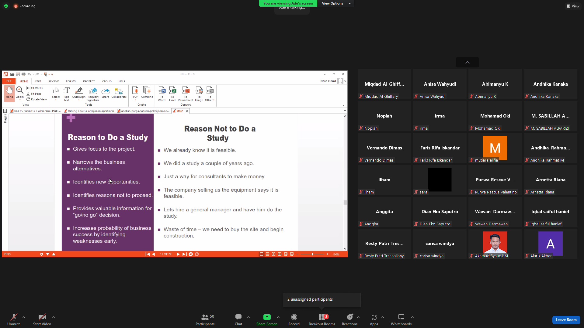Switch to the EDIT ribbon tab
The image size is (584, 328).
(x=38, y=81)
